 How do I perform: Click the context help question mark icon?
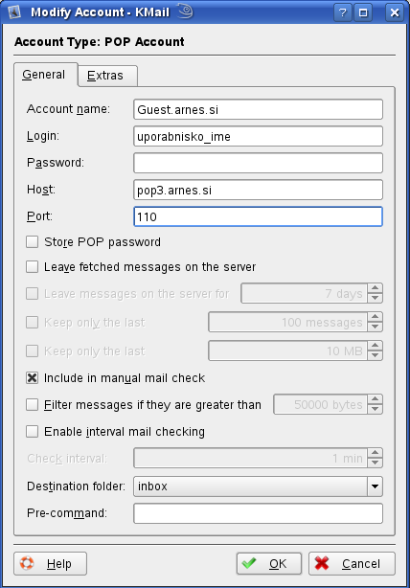343,12
